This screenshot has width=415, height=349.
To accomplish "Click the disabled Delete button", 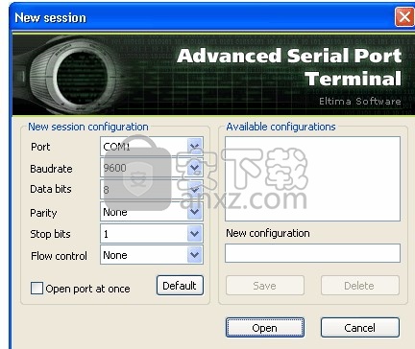I will tap(360, 286).
